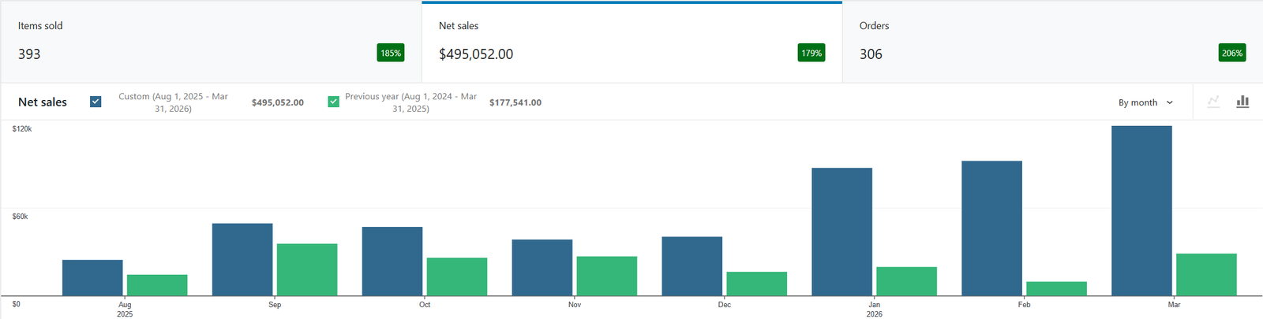Click the 306 orders value
Viewport: 1263px width, 319px height.
pyautogui.click(x=871, y=54)
